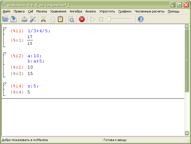The image size is (191, 144).
Task: Select the output fraction 17/15
Action: click(30, 40)
